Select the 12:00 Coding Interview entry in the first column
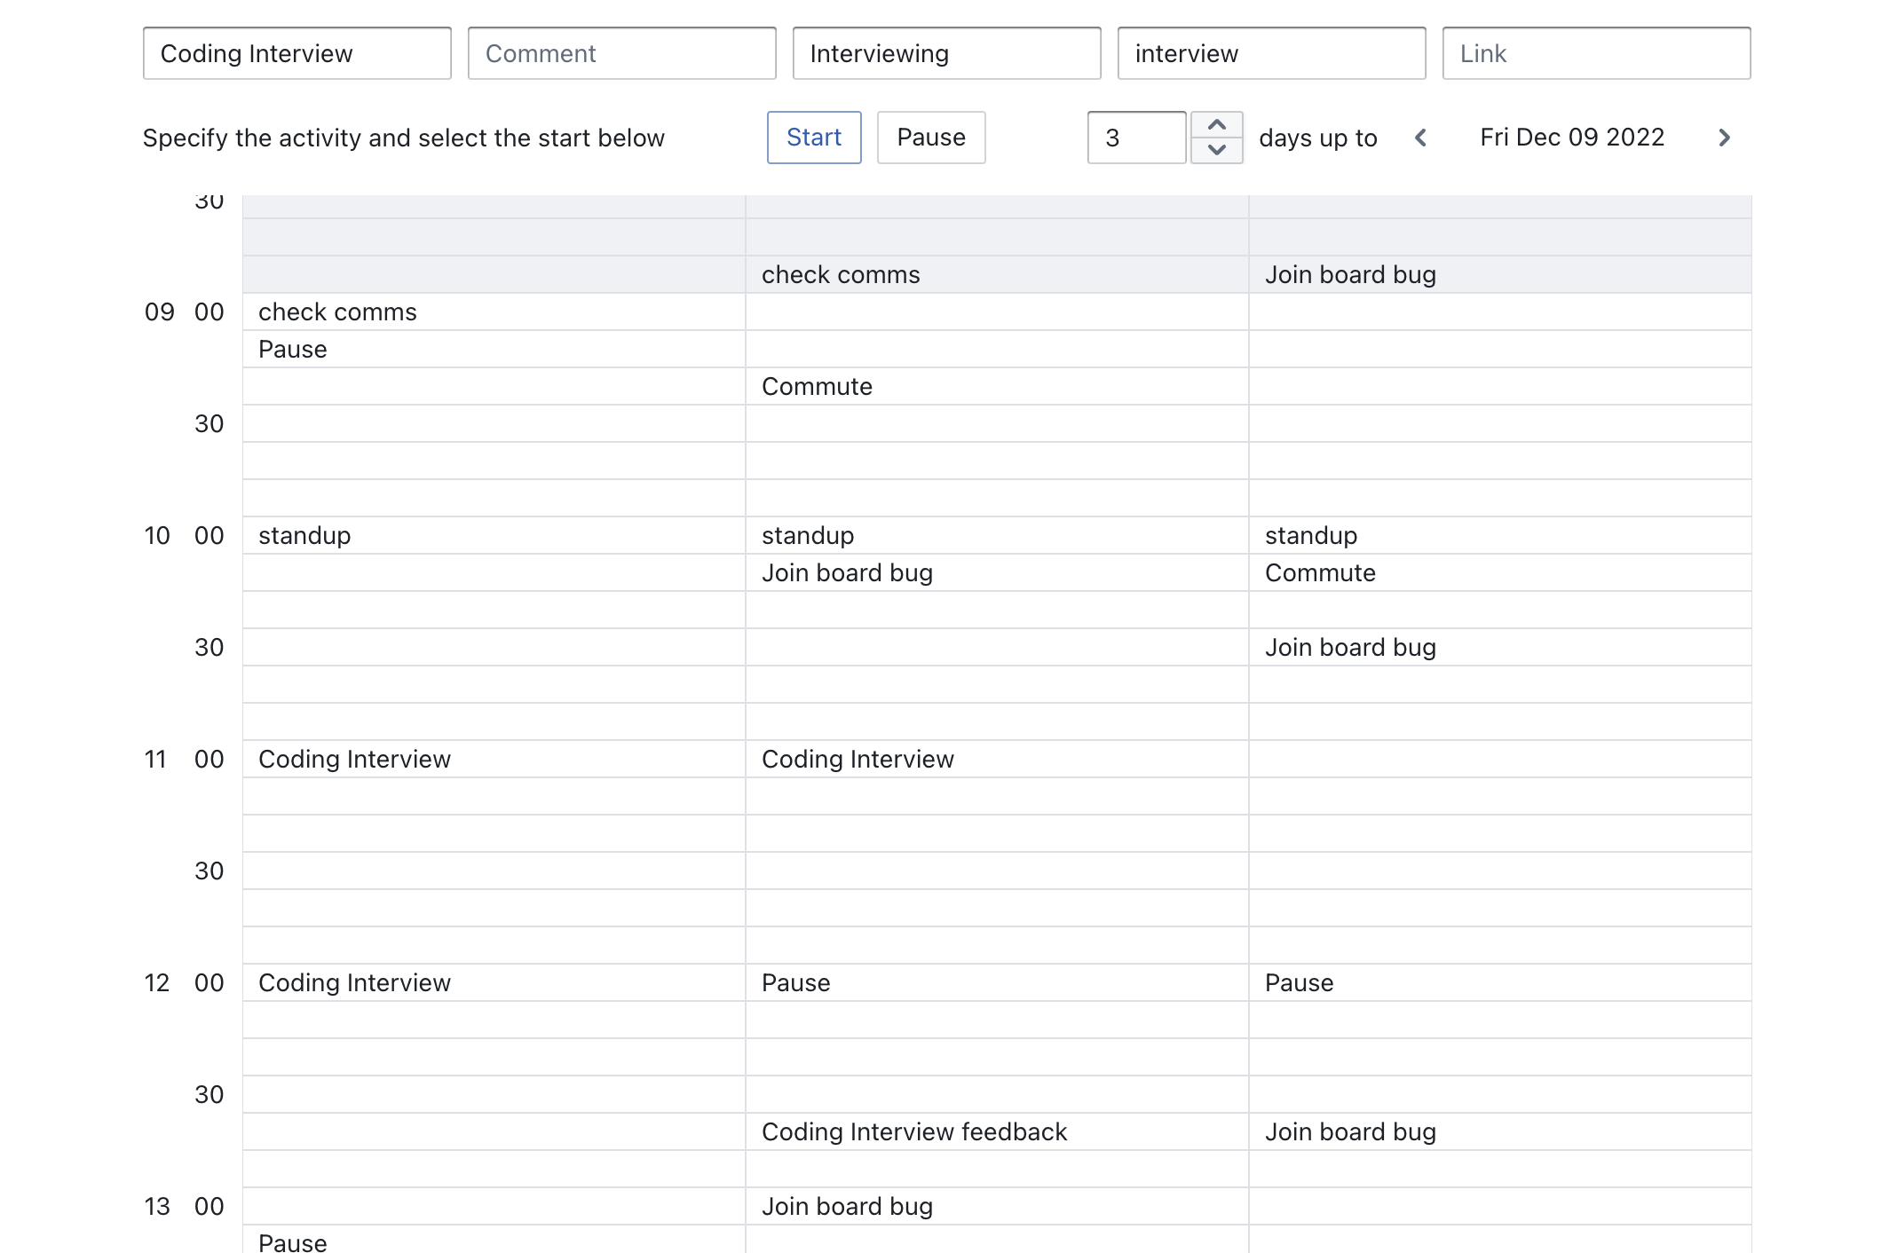 [354, 983]
